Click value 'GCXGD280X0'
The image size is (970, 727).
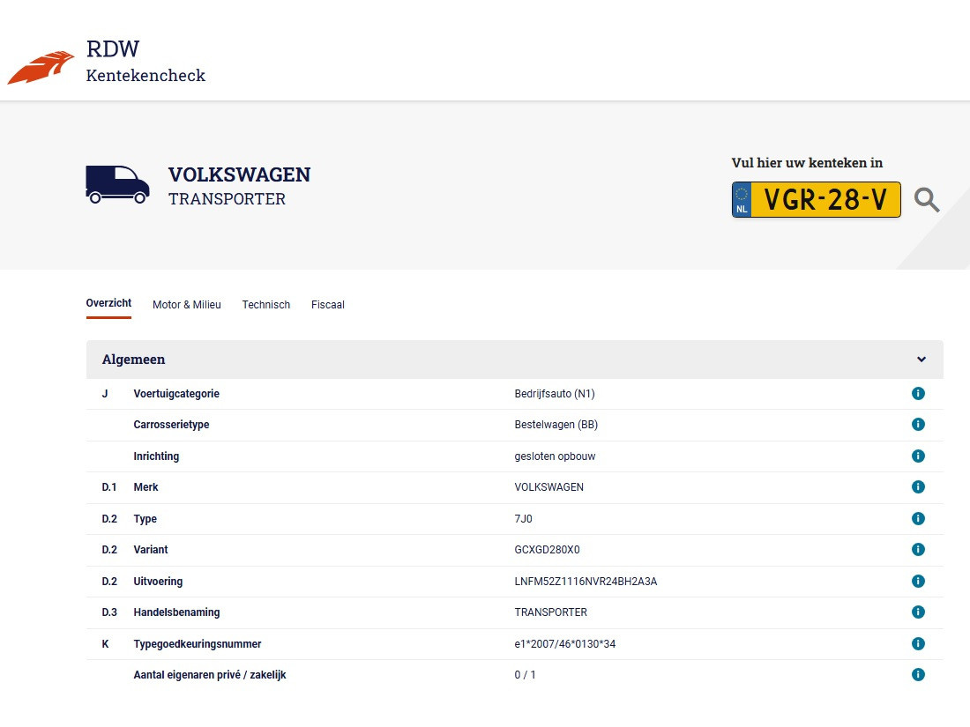click(x=547, y=550)
